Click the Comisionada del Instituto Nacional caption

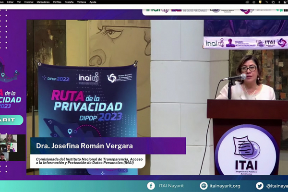89,161
